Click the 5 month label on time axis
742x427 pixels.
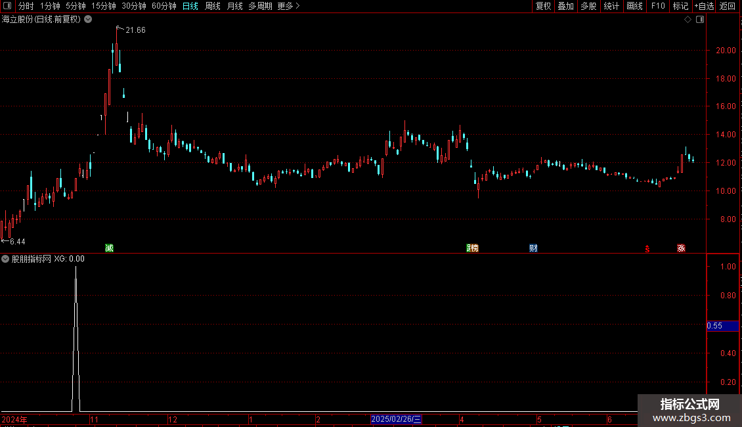539,420
